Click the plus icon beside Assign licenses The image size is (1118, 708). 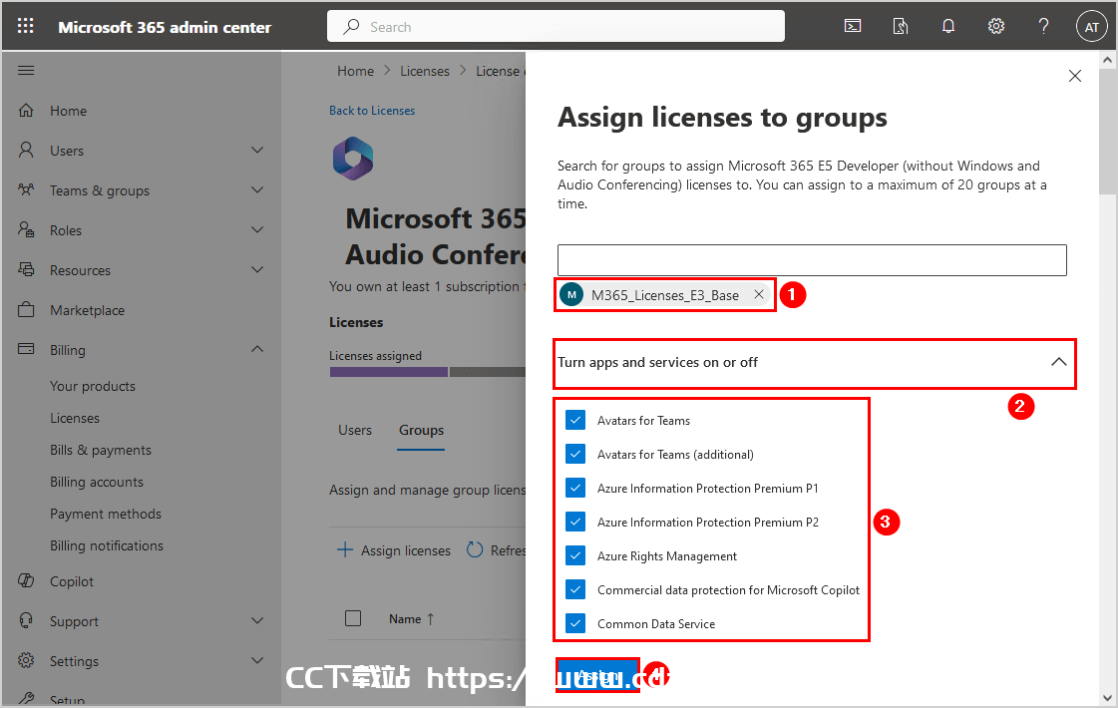tap(345, 549)
